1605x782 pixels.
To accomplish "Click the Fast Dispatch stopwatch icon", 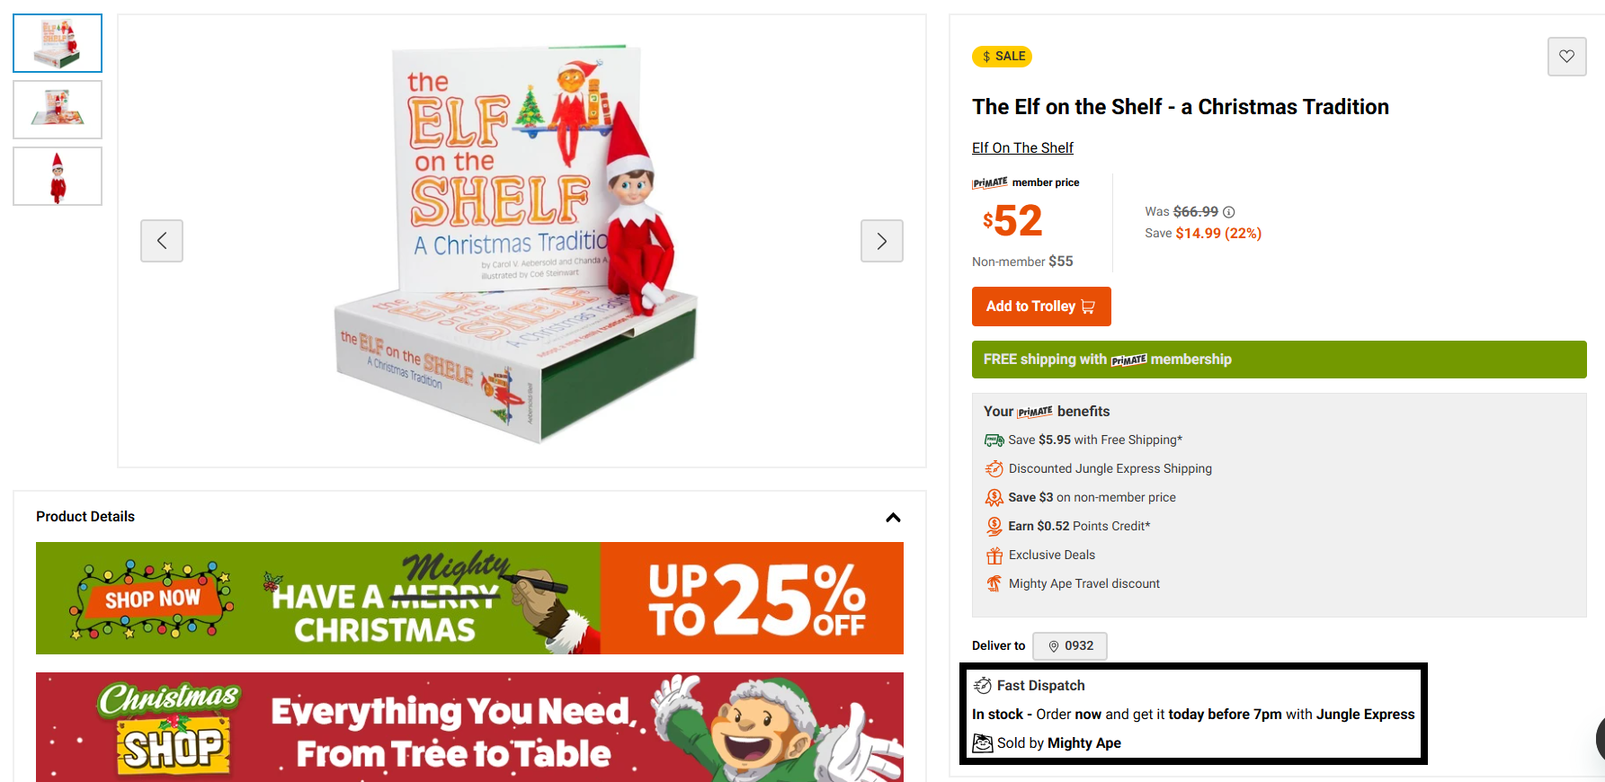I will point(981,685).
